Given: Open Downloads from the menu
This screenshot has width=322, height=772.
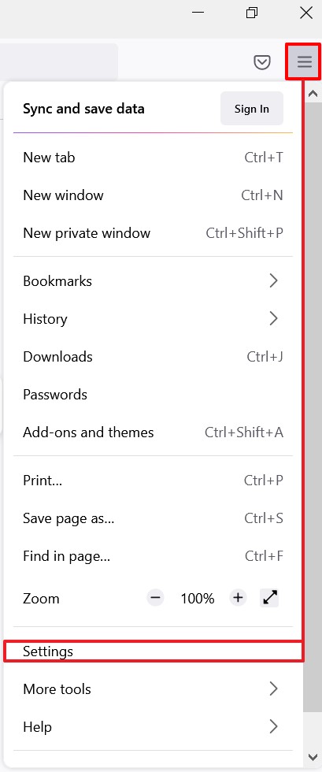Looking at the screenshot, I should (153, 356).
